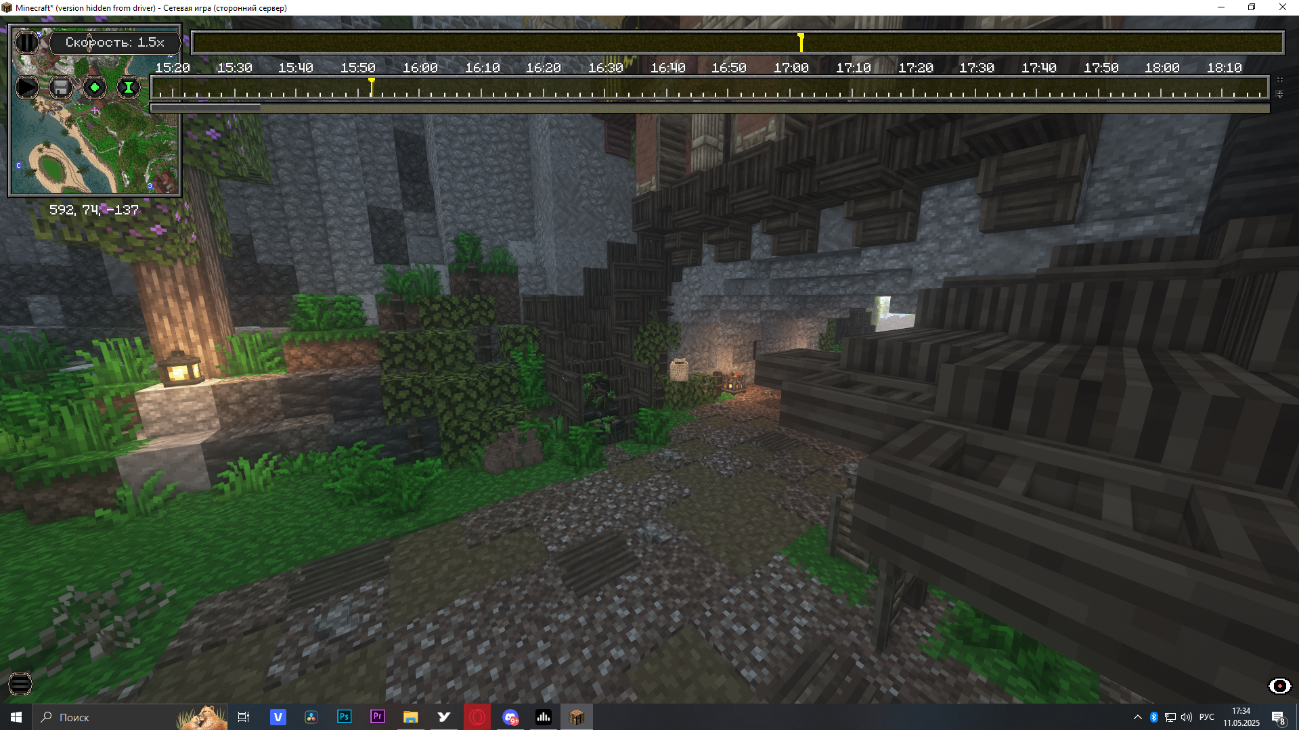Switch the РУС input language
The width and height of the screenshot is (1299, 730).
pos(1207,717)
